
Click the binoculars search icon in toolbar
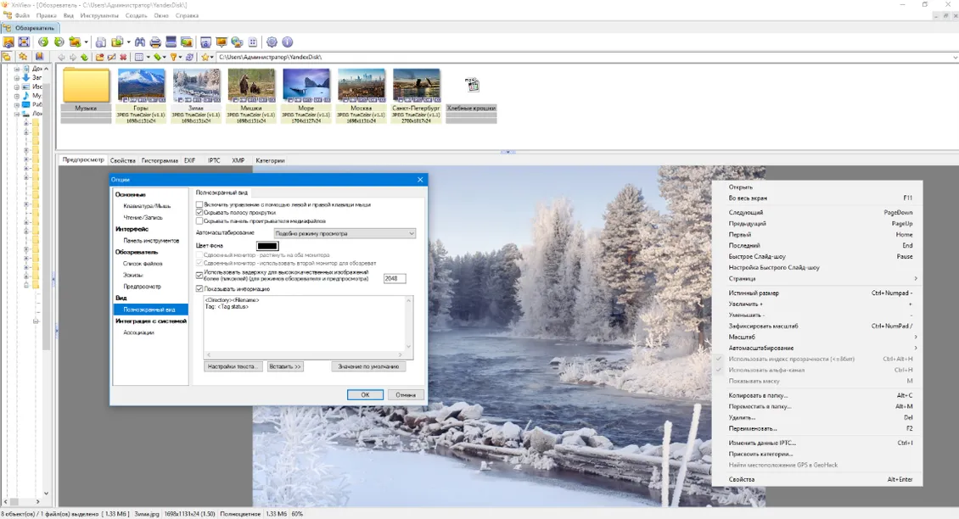tap(140, 42)
